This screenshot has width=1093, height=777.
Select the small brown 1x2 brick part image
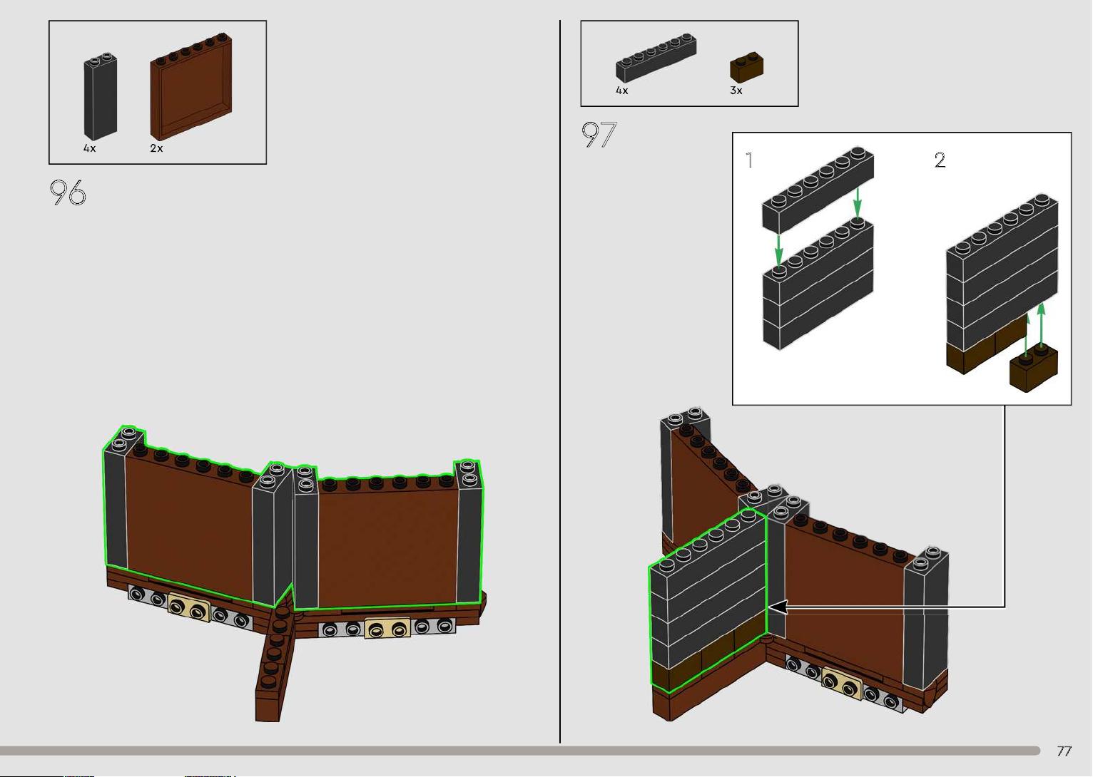746,66
